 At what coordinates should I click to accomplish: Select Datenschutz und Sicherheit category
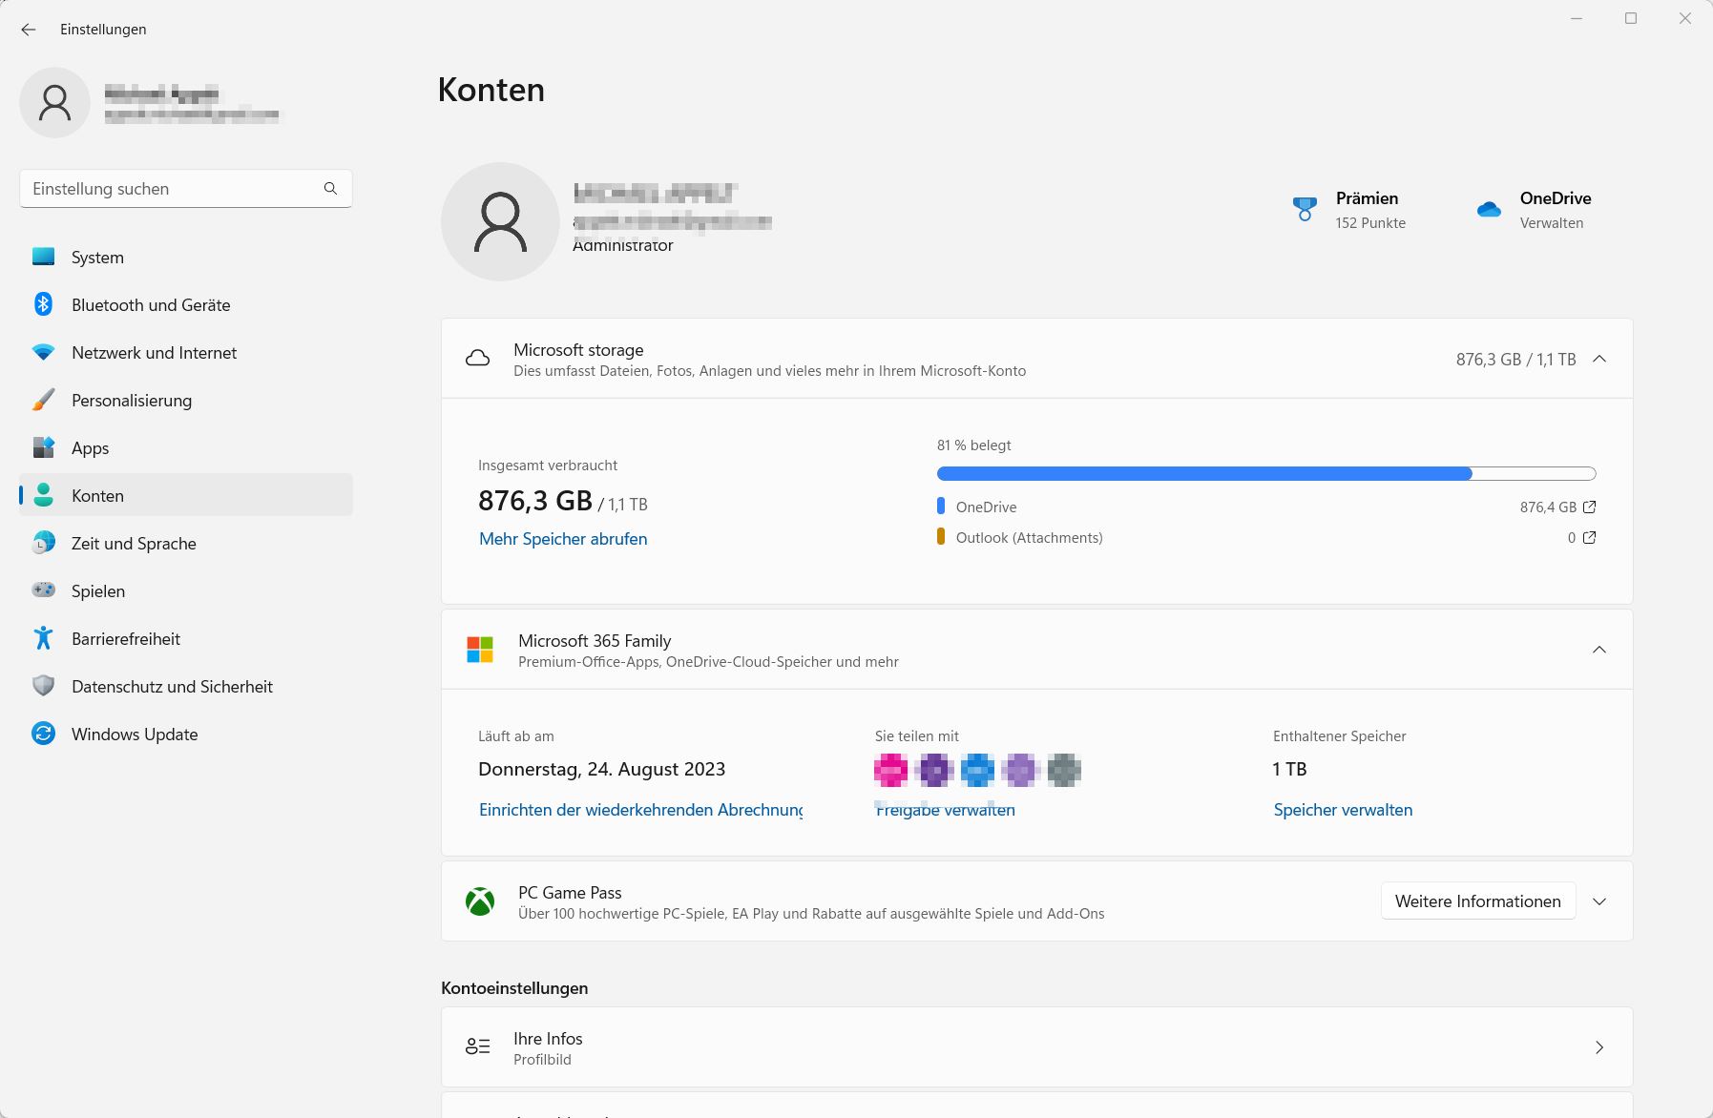(x=172, y=687)
